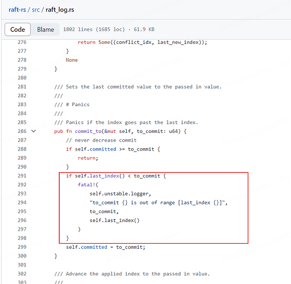
Task: Open the src folder breadcrumb link
Action: point(36,10)
